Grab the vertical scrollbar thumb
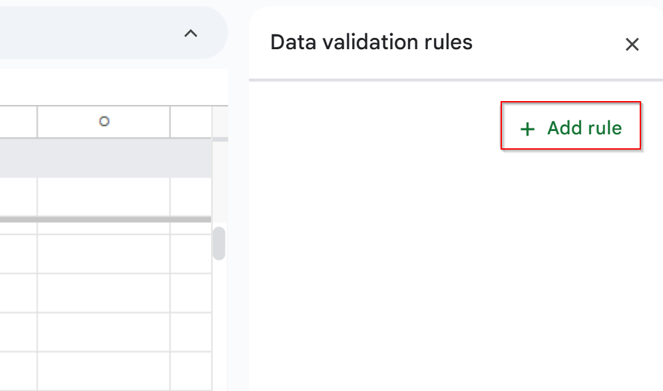 [x=218, y=243]
